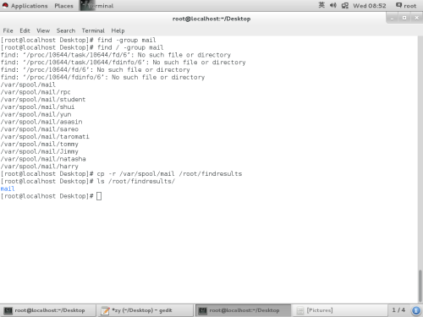
Task: Click the line /var/spool/mail/natasha
Action: pos(43,159)
